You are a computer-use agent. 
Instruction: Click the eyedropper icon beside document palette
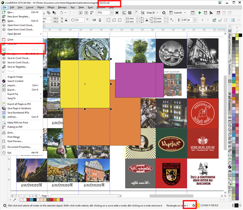click(x=14, y=199)
